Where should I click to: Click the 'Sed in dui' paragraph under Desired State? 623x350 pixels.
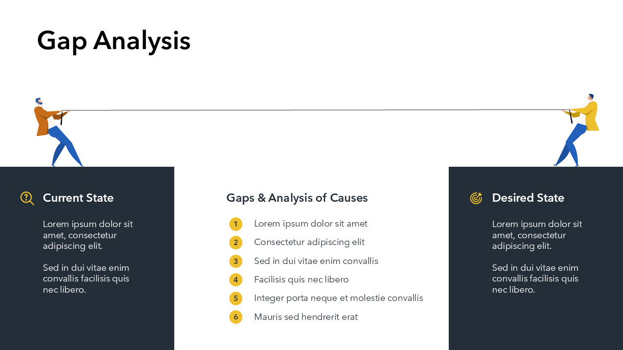(x=535, y=279)
